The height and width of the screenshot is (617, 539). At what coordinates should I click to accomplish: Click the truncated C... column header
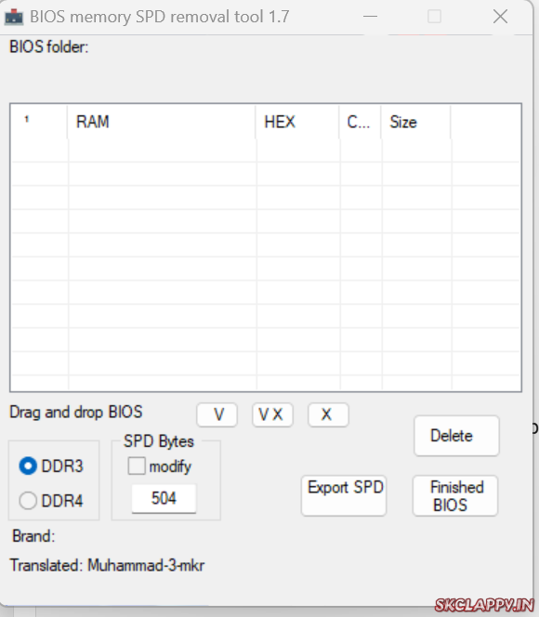click(x=360, y=122)
